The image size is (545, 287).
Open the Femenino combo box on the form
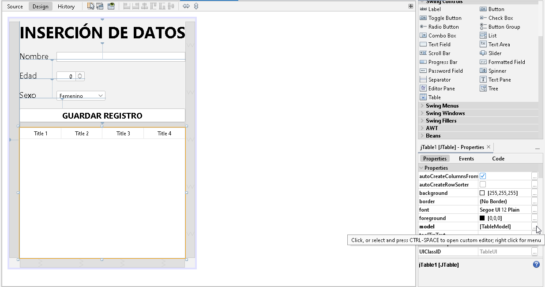(101, 95)
